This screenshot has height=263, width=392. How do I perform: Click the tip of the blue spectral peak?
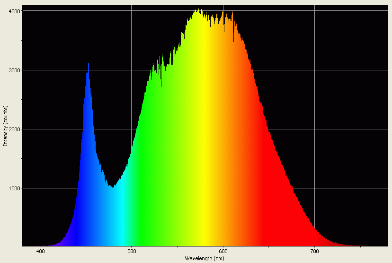[x=89, y=64]
